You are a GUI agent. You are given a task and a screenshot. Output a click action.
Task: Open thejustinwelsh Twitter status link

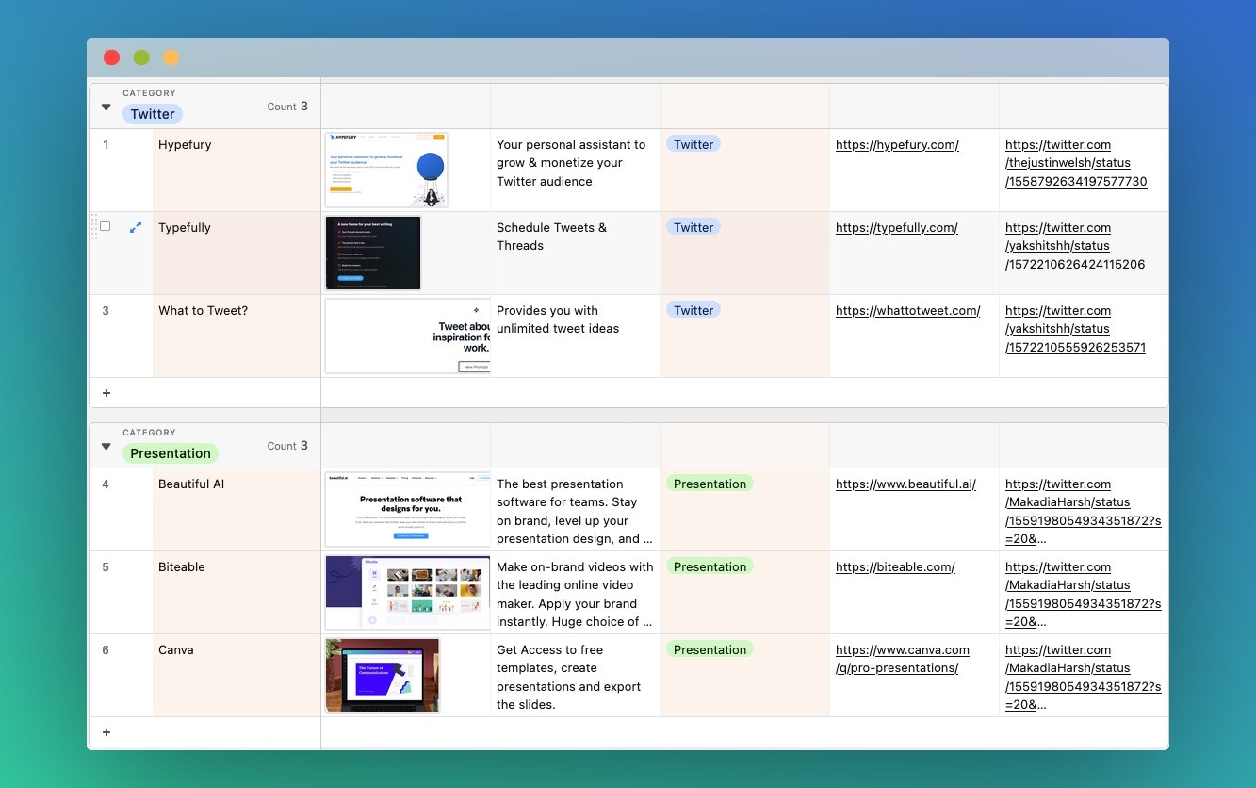(x=1076, y=163)
